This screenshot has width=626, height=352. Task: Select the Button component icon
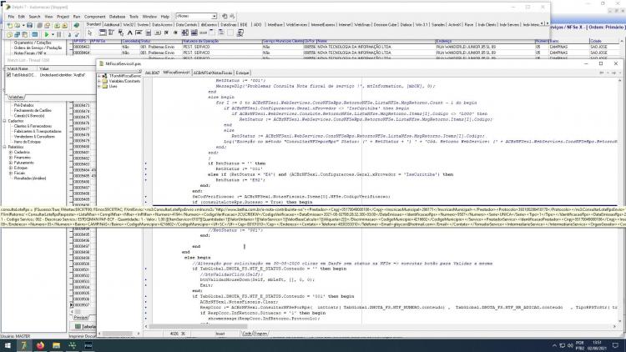(x=157, y=33)
